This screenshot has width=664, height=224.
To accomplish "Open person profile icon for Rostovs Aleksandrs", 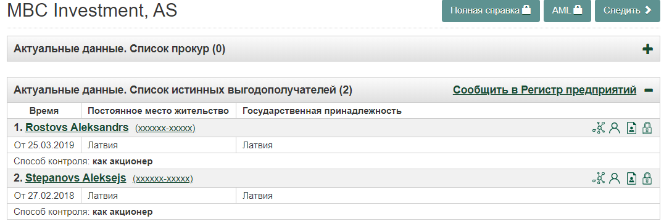I will point(615,128).
